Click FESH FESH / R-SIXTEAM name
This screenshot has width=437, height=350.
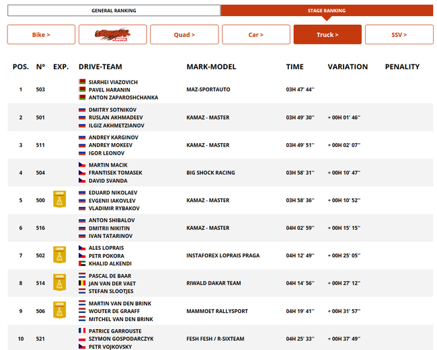pyautogui.click(x=215, y=339)
